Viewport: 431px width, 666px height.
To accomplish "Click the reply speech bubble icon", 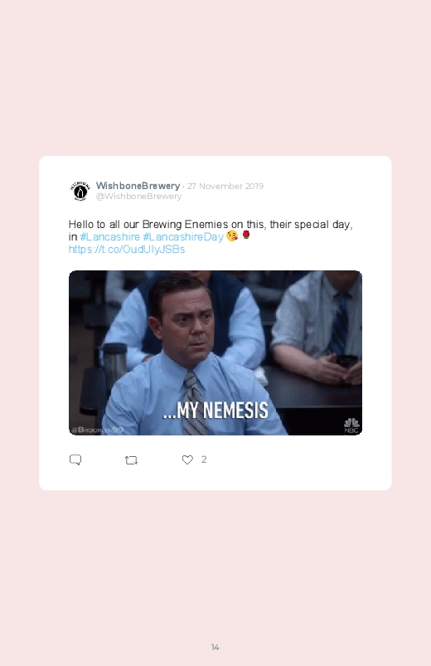I will pos(75,460).
